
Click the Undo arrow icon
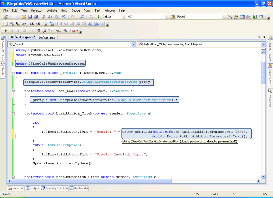64,17
